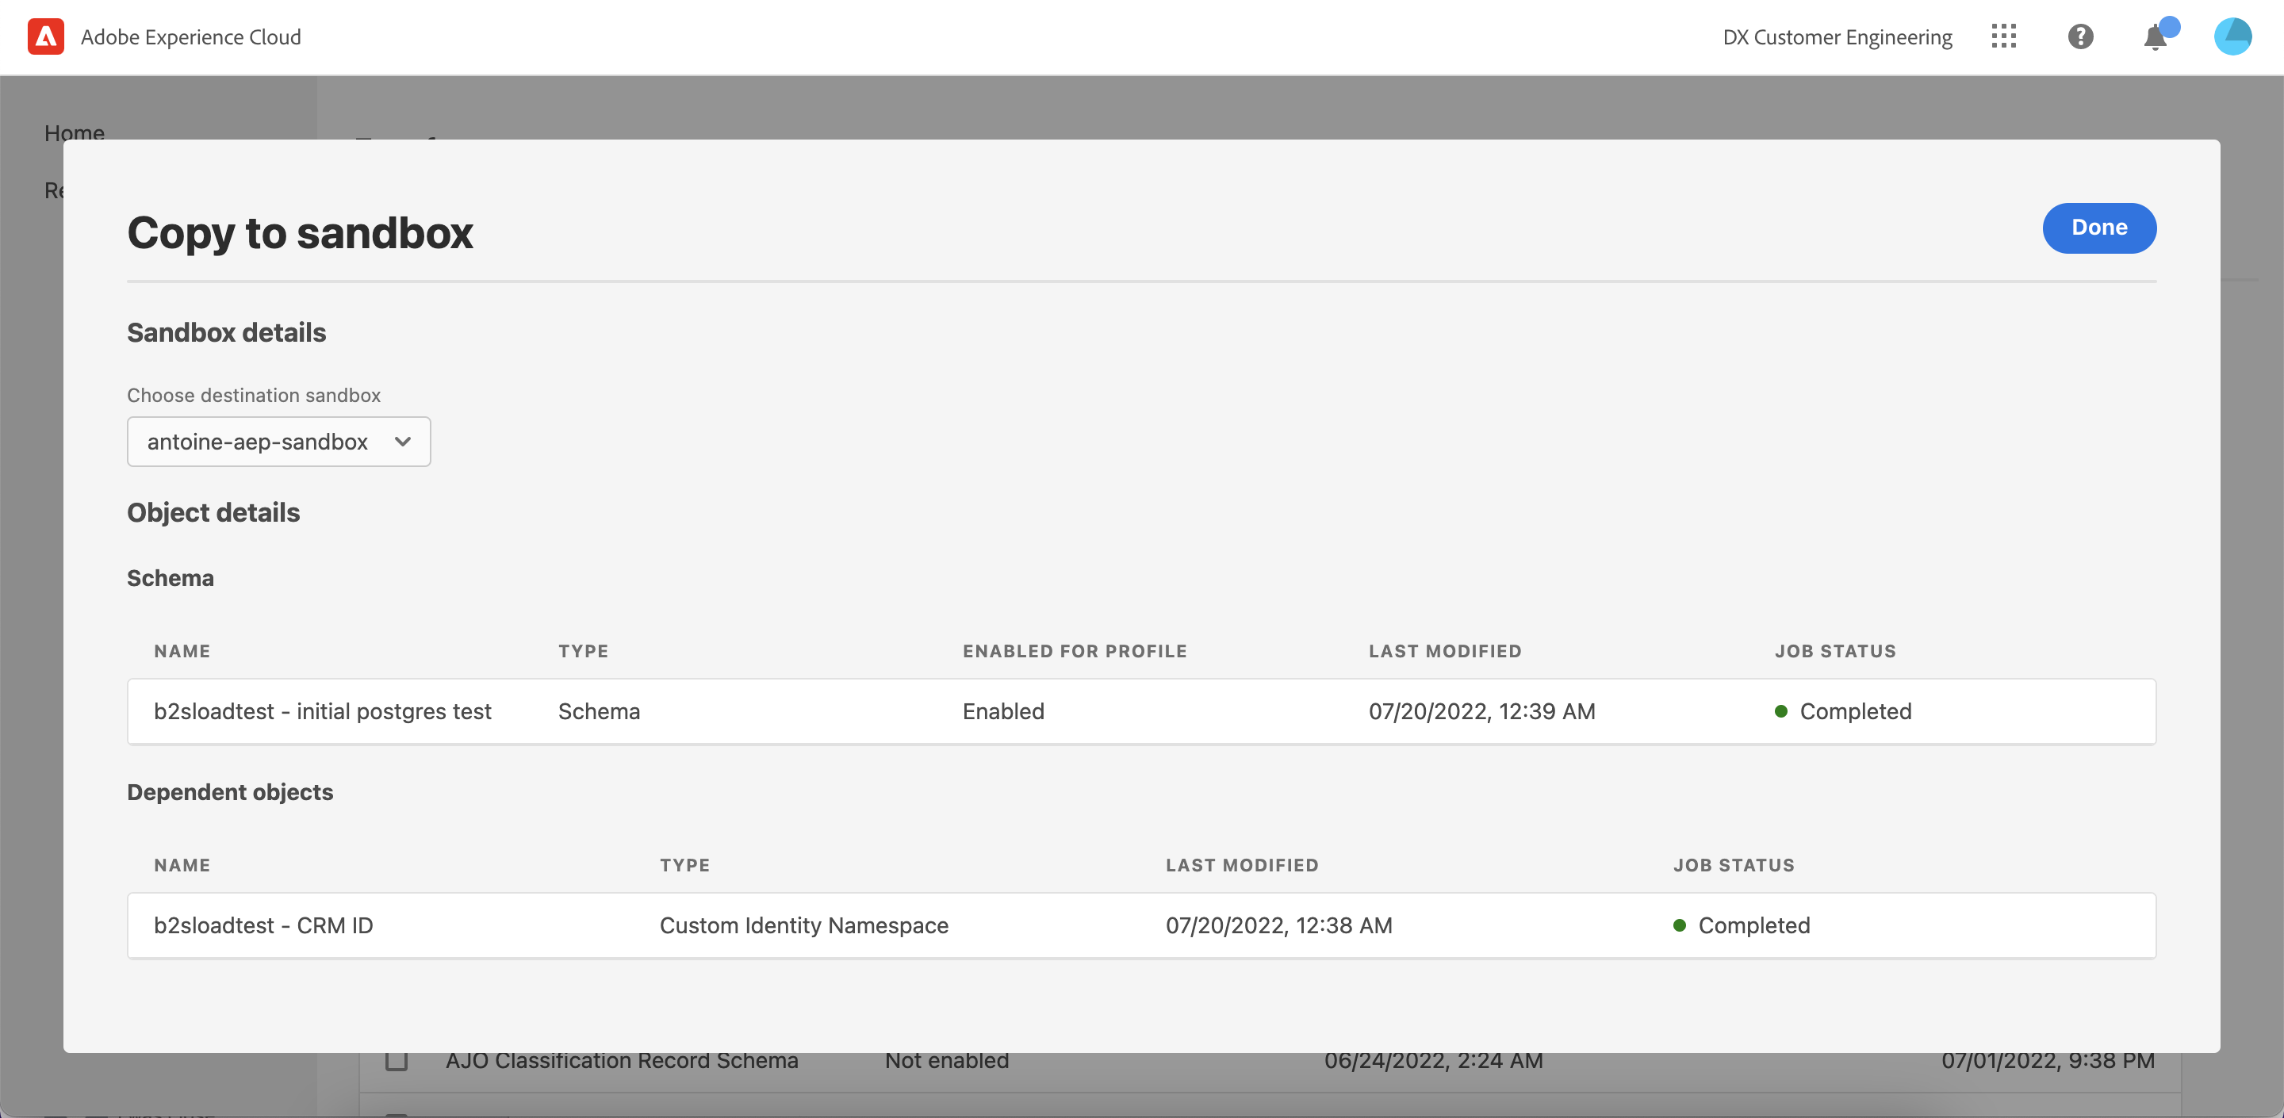The image size is (2284, 1118).
Task: Click the Adobe Experience Cloud title
Action: 190,36
